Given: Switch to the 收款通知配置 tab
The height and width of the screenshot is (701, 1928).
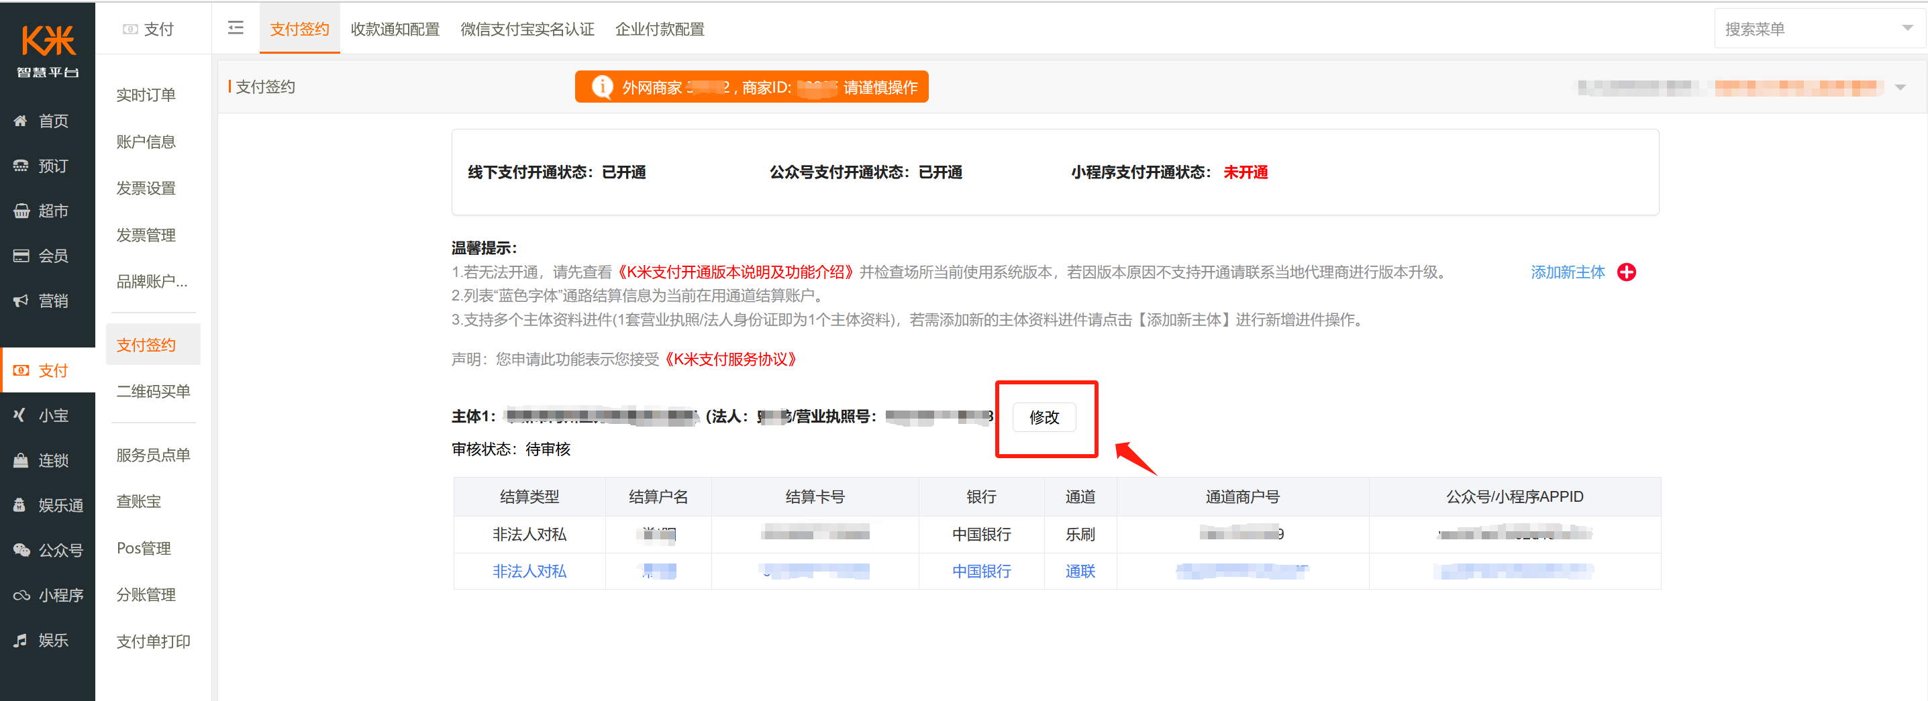Looking at the screenshot, I should 395,29.
